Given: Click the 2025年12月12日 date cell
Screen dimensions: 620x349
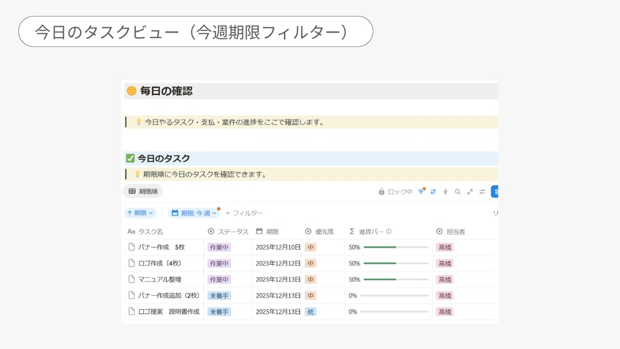Looking at the screenshot, I should coord(278,264).
